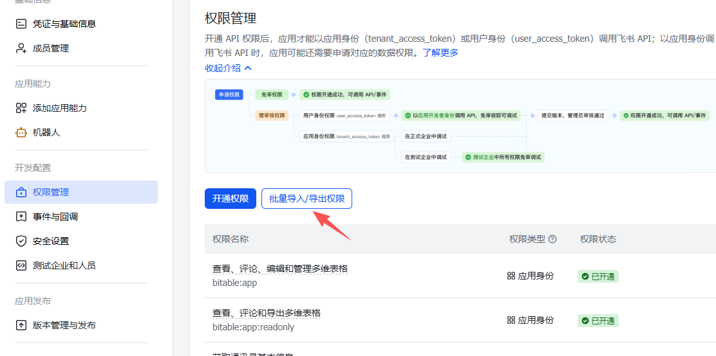Screen dimensions: 716x356
Task: Click the 批量导入/导出权限 button
Action: click(x=306, y=199)
